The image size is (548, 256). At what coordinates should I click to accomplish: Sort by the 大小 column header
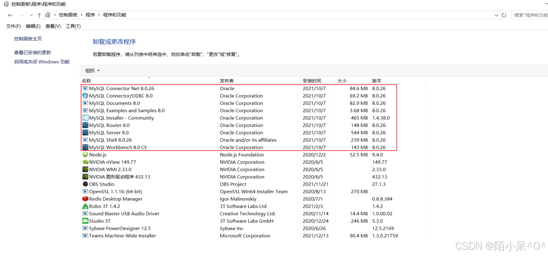(353, 81)
